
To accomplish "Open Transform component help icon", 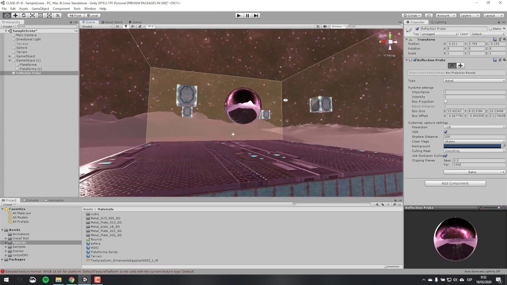I will (x=495, y=39).
